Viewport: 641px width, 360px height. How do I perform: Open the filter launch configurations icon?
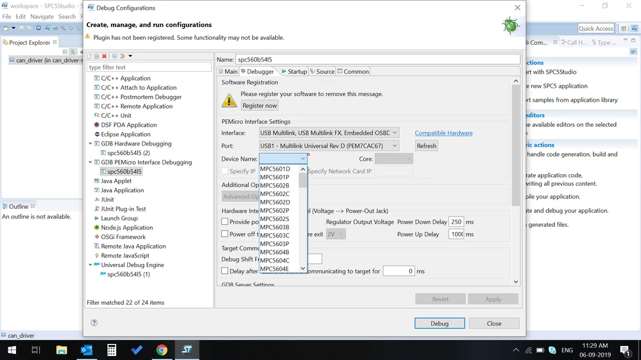[123, 56]
